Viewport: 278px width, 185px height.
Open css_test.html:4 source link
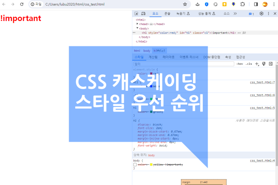[x=262, y=161]
